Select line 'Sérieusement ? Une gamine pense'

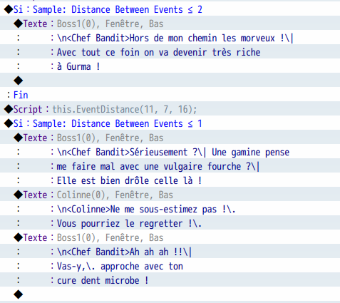[x=170, y=152]
